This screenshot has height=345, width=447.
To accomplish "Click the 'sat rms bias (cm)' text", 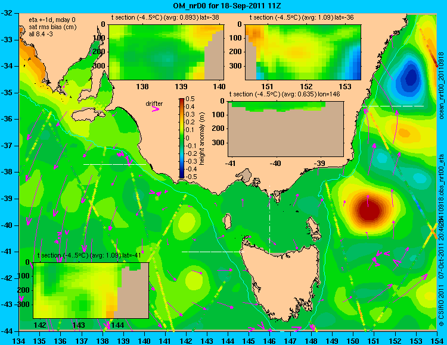I will click(52, 27).
